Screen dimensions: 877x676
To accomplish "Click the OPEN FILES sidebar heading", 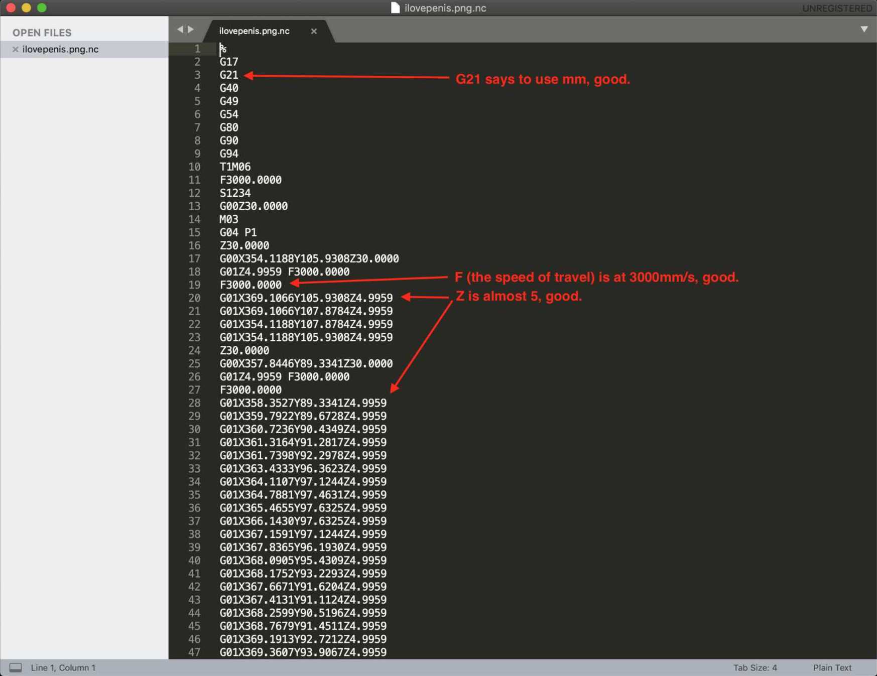I will tap(42, 33).
